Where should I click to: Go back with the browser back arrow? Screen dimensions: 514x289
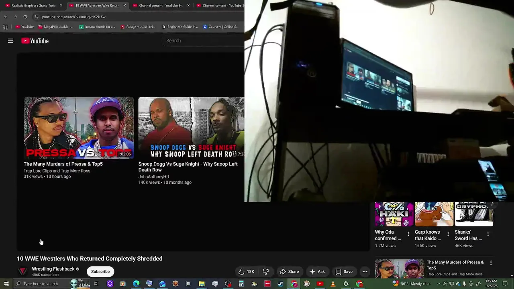(6, 17)
